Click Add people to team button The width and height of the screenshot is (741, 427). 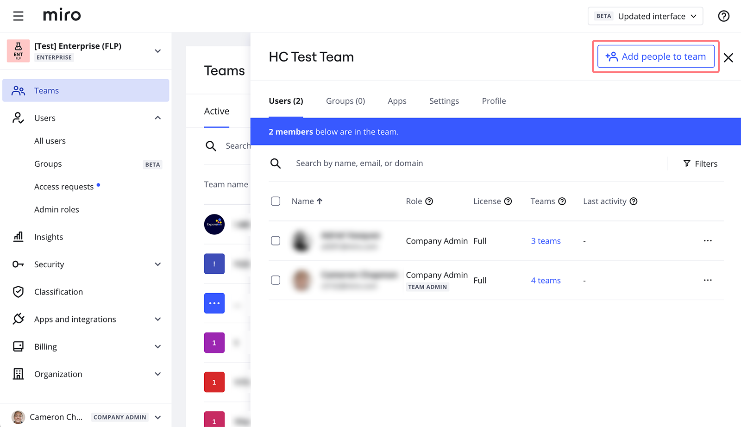(655, 57)
